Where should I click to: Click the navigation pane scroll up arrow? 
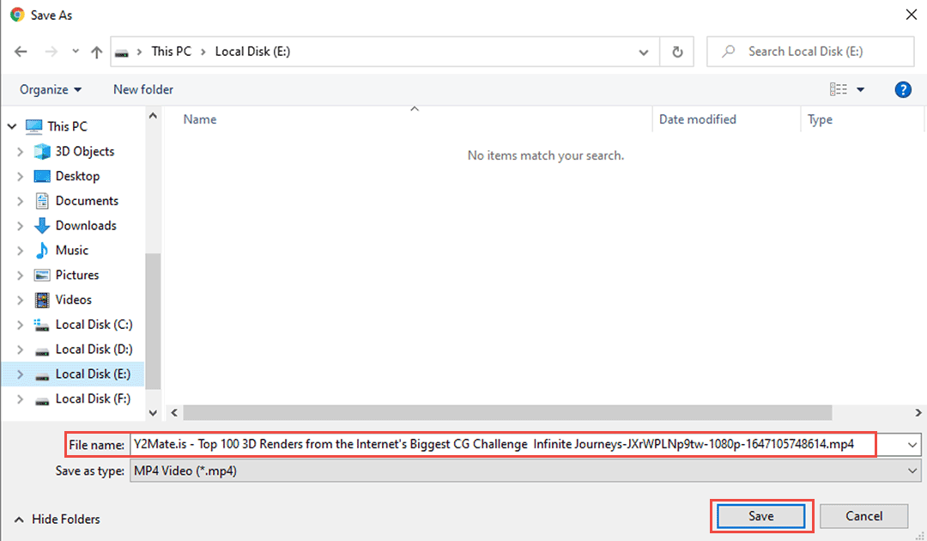pos(153,116)
